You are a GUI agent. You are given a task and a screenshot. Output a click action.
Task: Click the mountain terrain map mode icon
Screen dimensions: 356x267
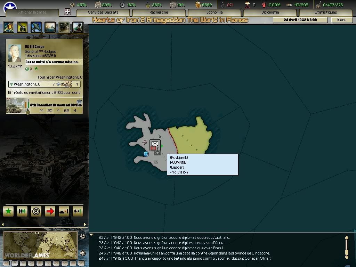click(x=6, y=264)
